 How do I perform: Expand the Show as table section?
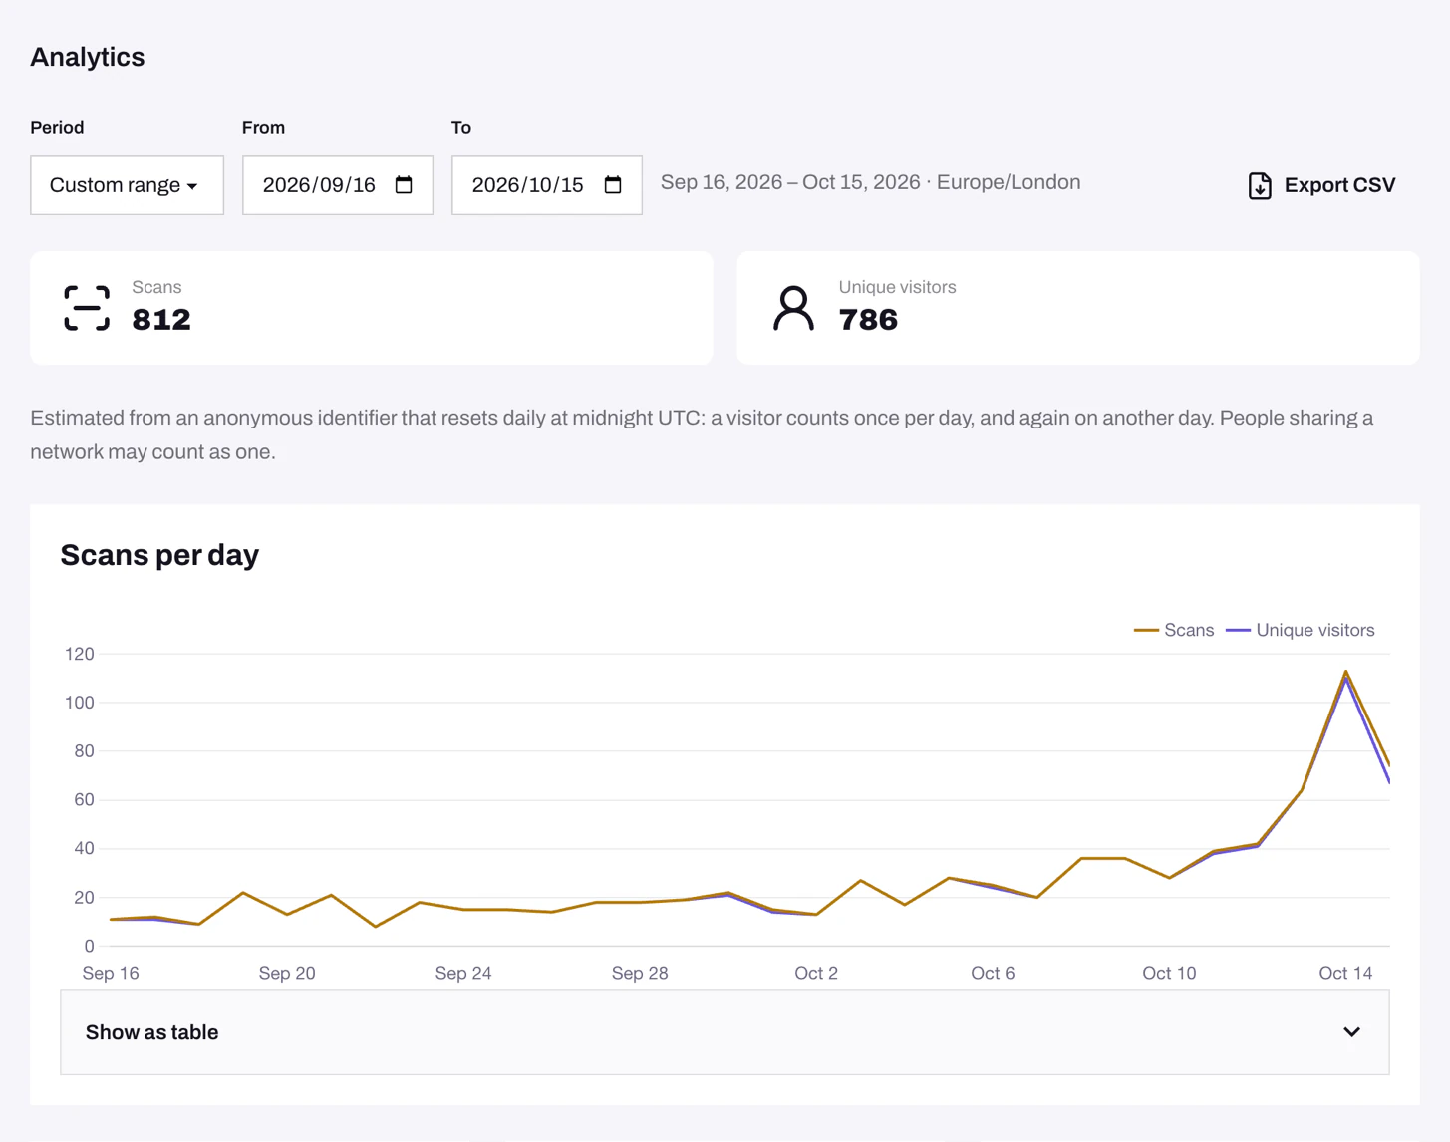725,1032
